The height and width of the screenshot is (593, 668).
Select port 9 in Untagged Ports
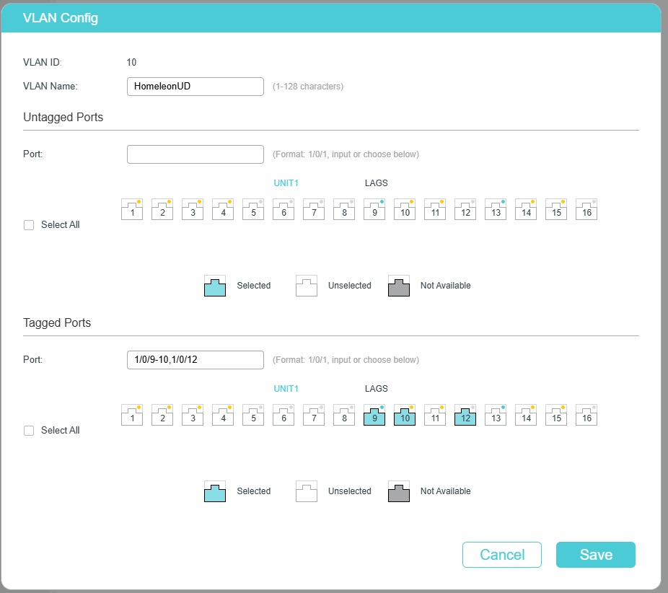coord(374,210)
